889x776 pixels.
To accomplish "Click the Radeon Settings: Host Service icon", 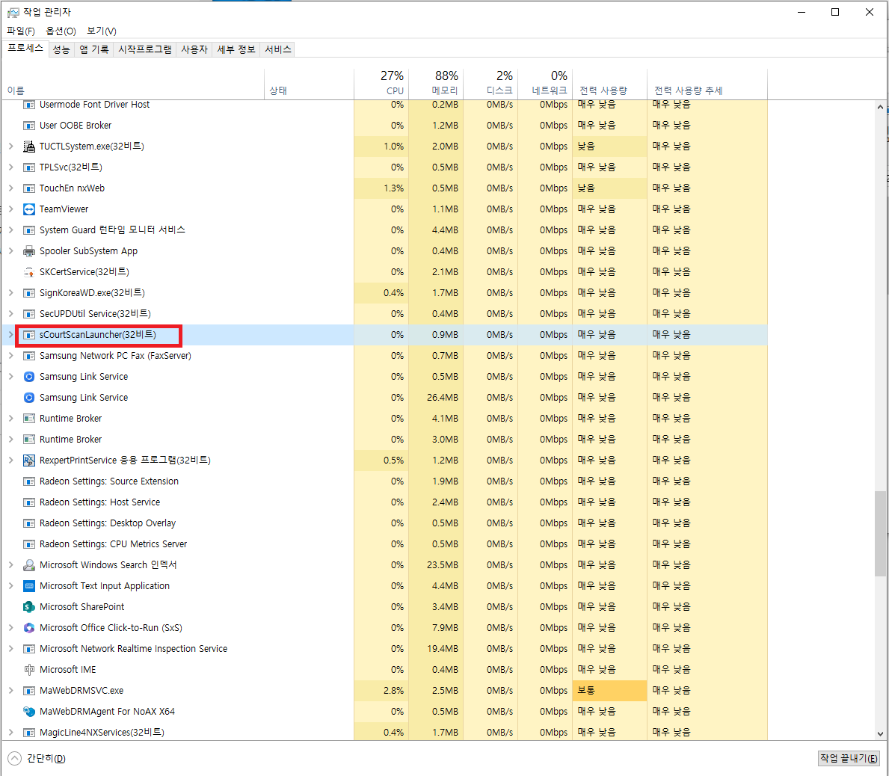I will [x=29, y=502].
